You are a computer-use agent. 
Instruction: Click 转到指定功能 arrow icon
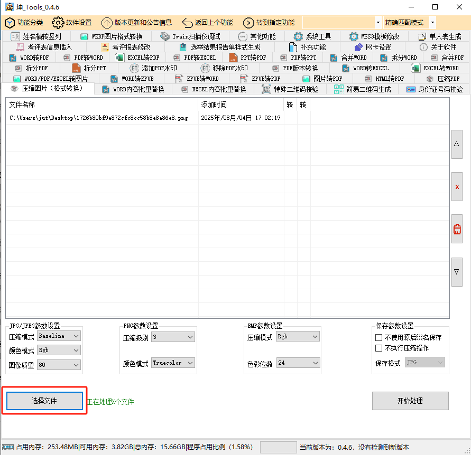tap(248, 23)
